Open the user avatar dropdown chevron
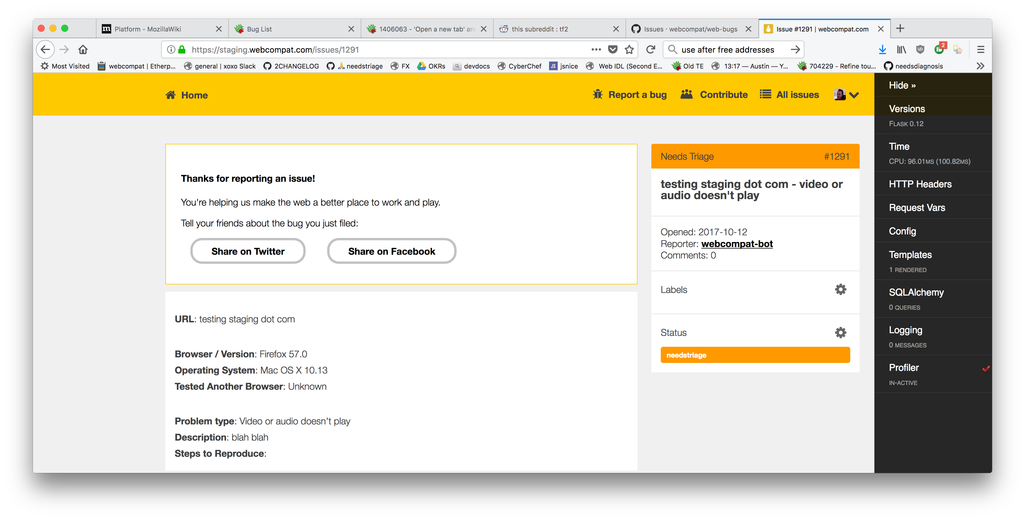 [854, 95]
